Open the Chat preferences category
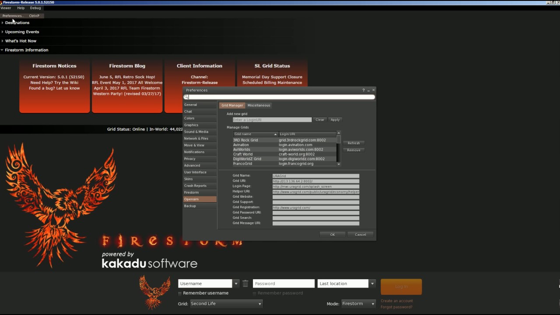560x315 pixels. (200, 112)
